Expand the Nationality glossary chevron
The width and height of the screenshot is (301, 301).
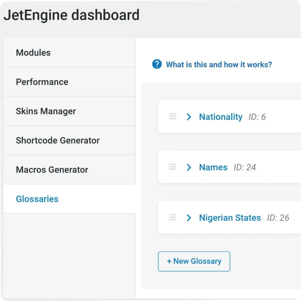point(189,117)
